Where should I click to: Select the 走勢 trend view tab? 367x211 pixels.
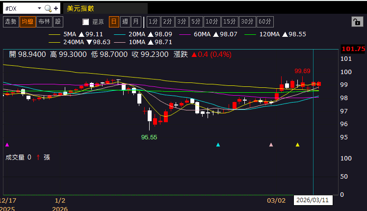[x=10, y=22]
